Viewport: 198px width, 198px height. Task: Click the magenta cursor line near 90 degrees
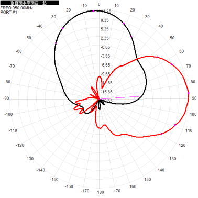pos(120,97)
